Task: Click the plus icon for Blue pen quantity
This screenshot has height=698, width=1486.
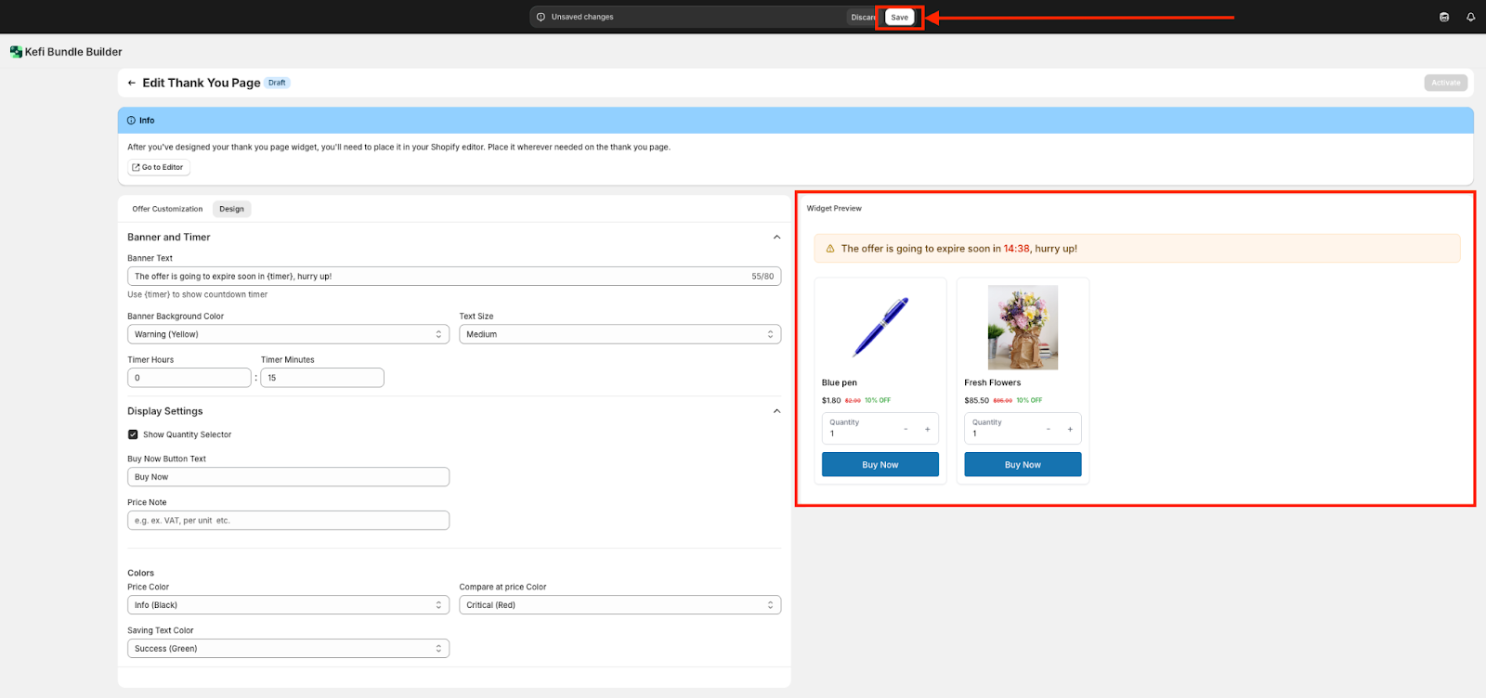Action: pyautogui.click(x=927, y=429)
